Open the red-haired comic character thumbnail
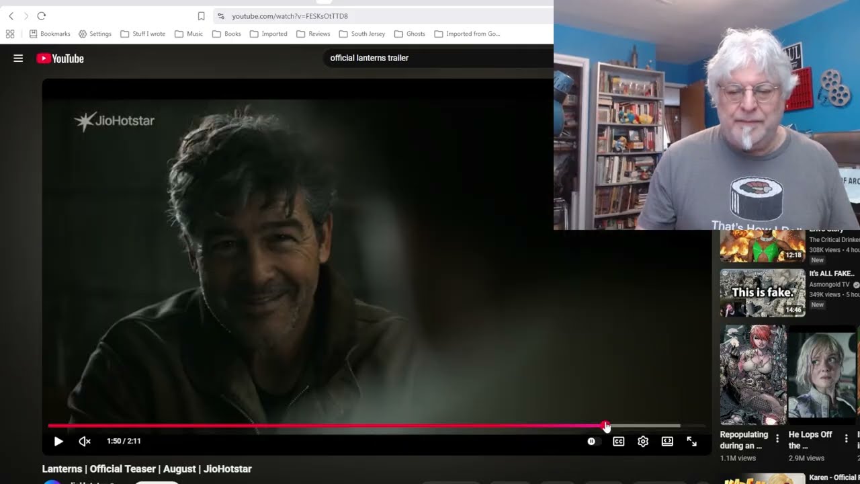 click(753, 374)
